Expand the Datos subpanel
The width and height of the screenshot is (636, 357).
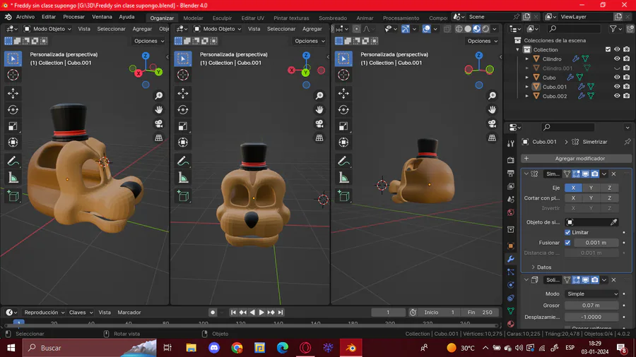541,267
